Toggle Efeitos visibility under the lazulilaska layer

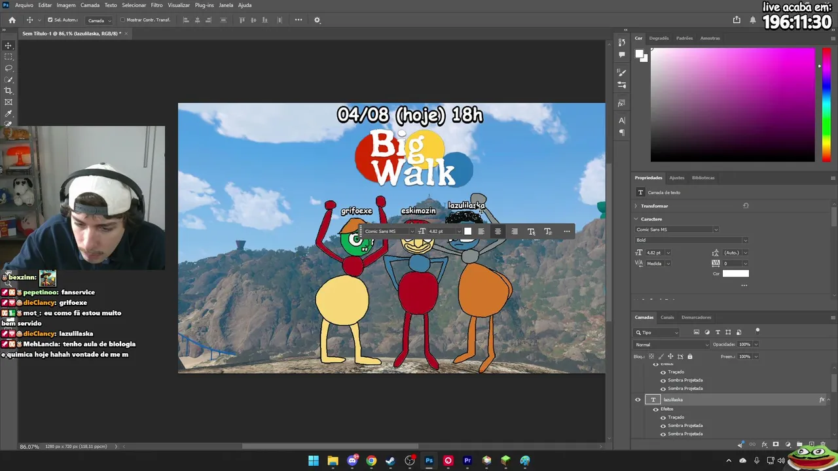click(x=655, y=409)
